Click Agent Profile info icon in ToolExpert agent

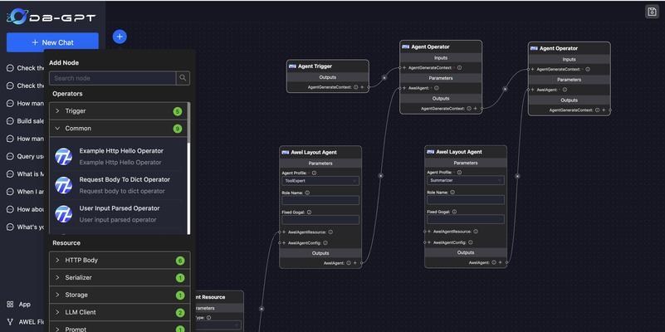(x=315, y=173)
